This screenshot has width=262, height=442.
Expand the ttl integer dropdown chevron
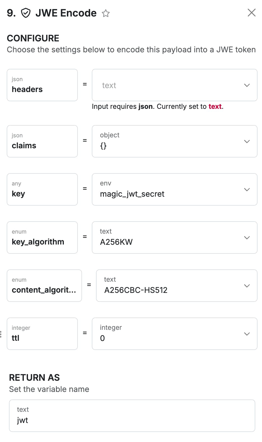point(247,334)
